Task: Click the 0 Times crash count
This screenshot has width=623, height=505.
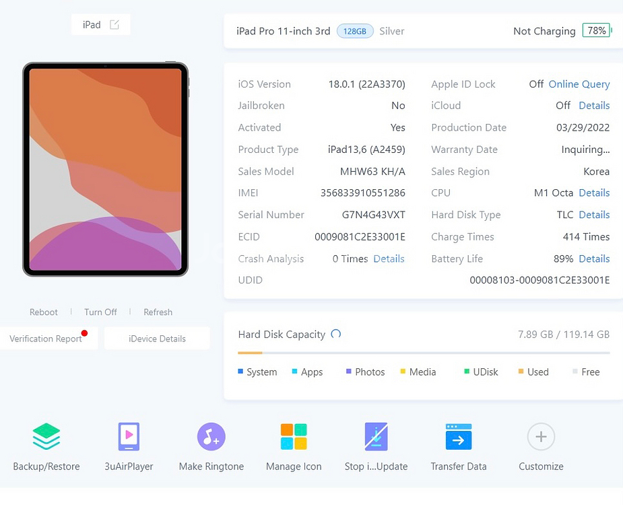Action: click(350, 259)
